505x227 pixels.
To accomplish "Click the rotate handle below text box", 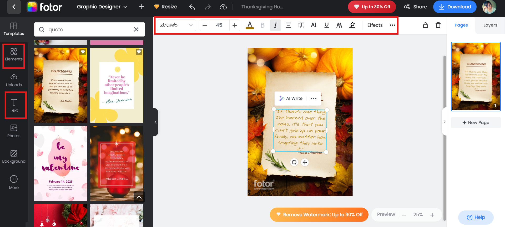I will pyautogui.click(x=294, y=162).
